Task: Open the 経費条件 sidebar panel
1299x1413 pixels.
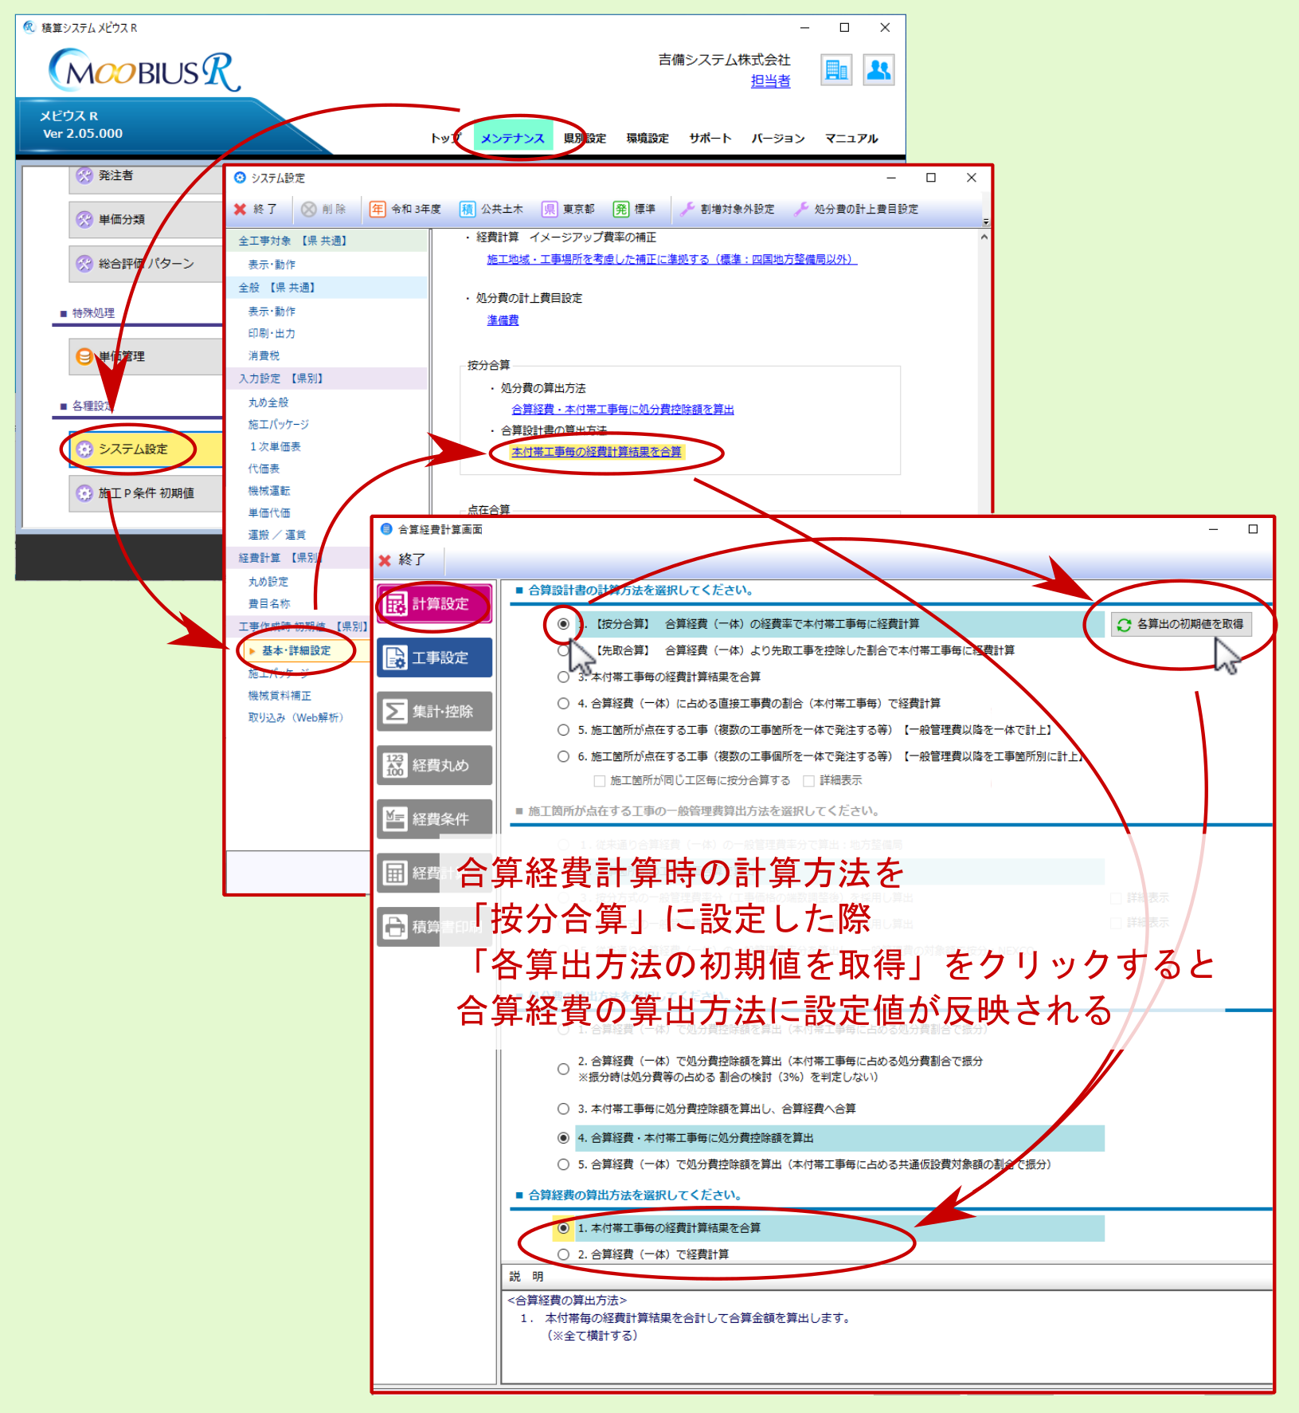Action: (x=434, y=818)
